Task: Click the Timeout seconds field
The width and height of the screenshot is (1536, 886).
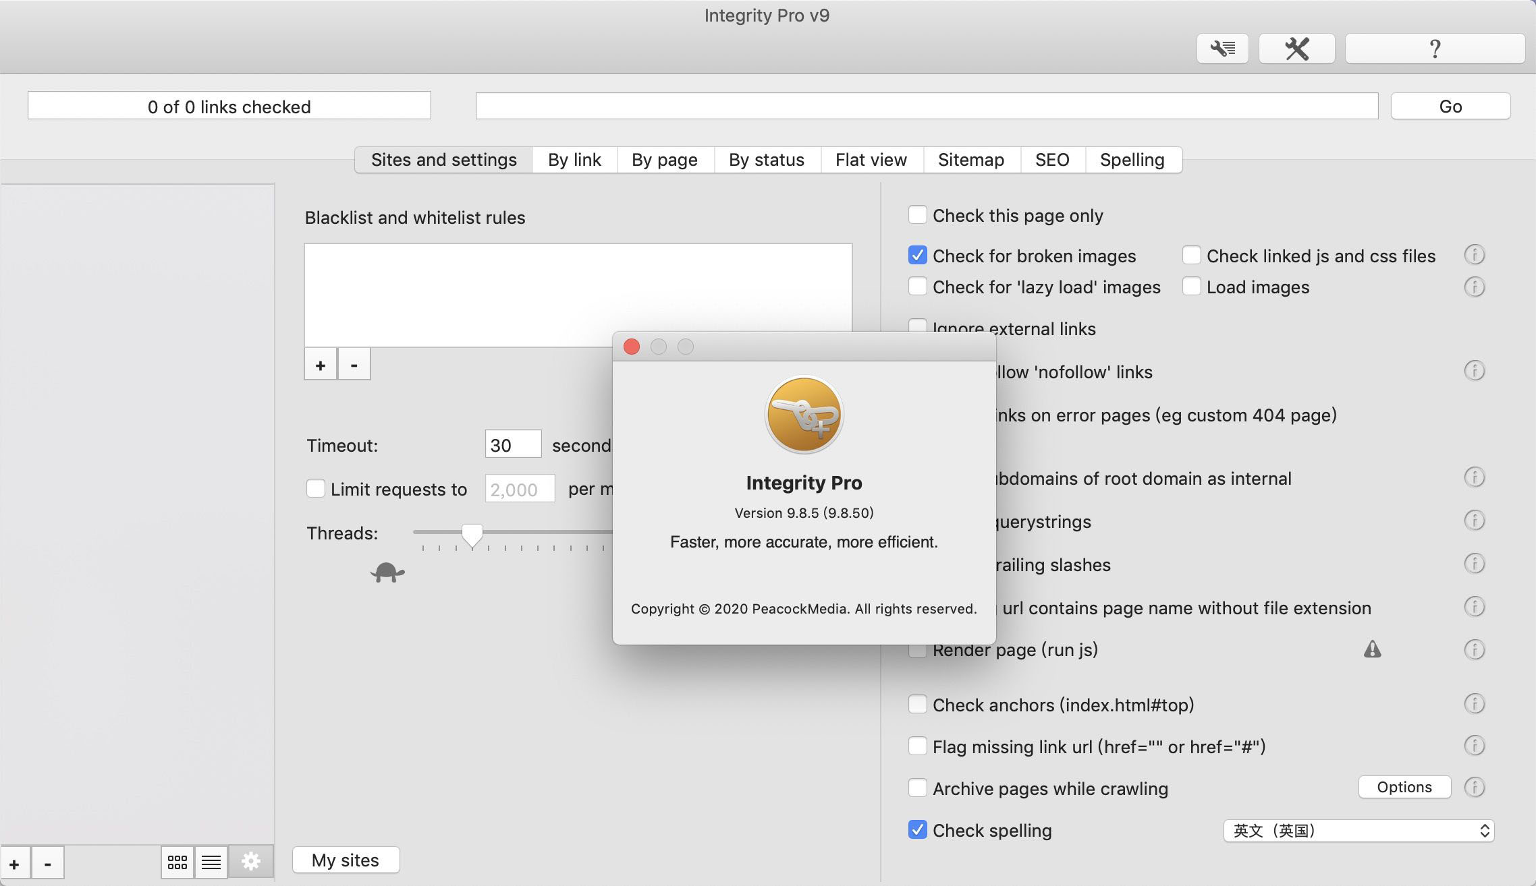Action: 513,444
